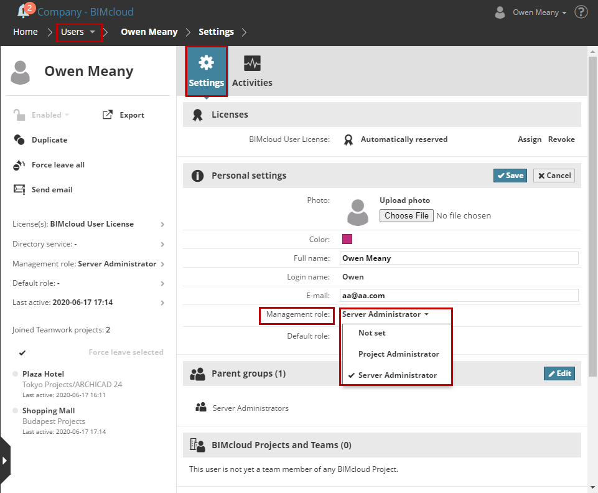Expand the left side panel arrow
Screen dimensions: 598x493
pyautogui.click(x=5, y=461)
